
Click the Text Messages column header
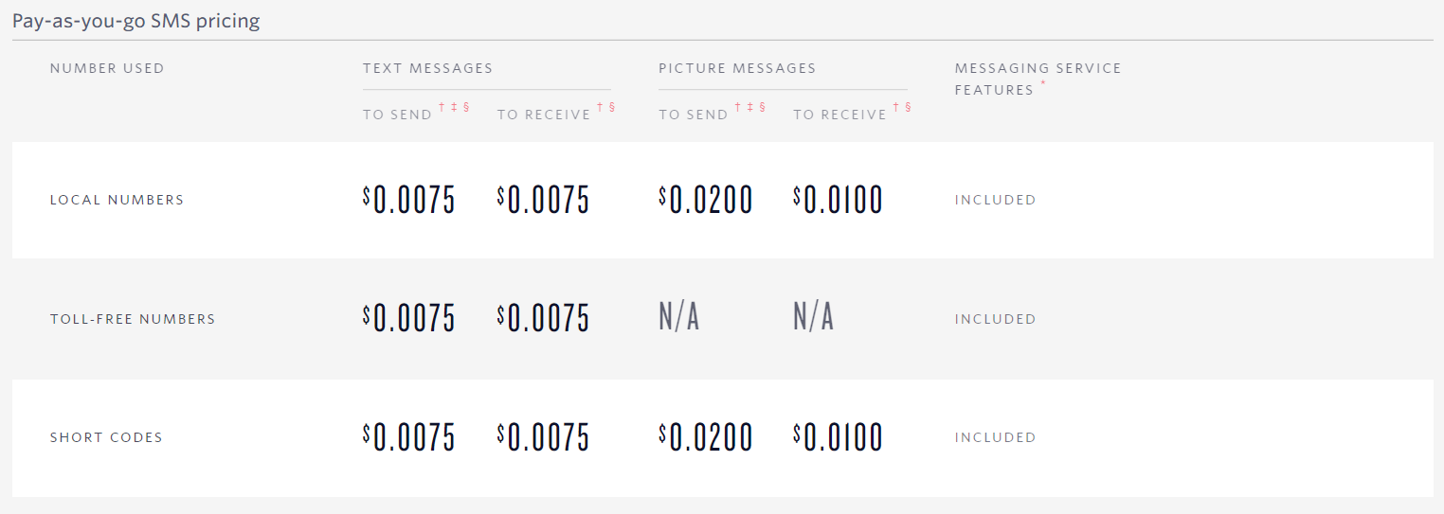427,68
